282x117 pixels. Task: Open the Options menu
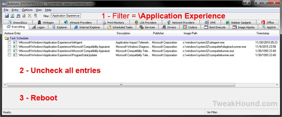pos(27,10)
